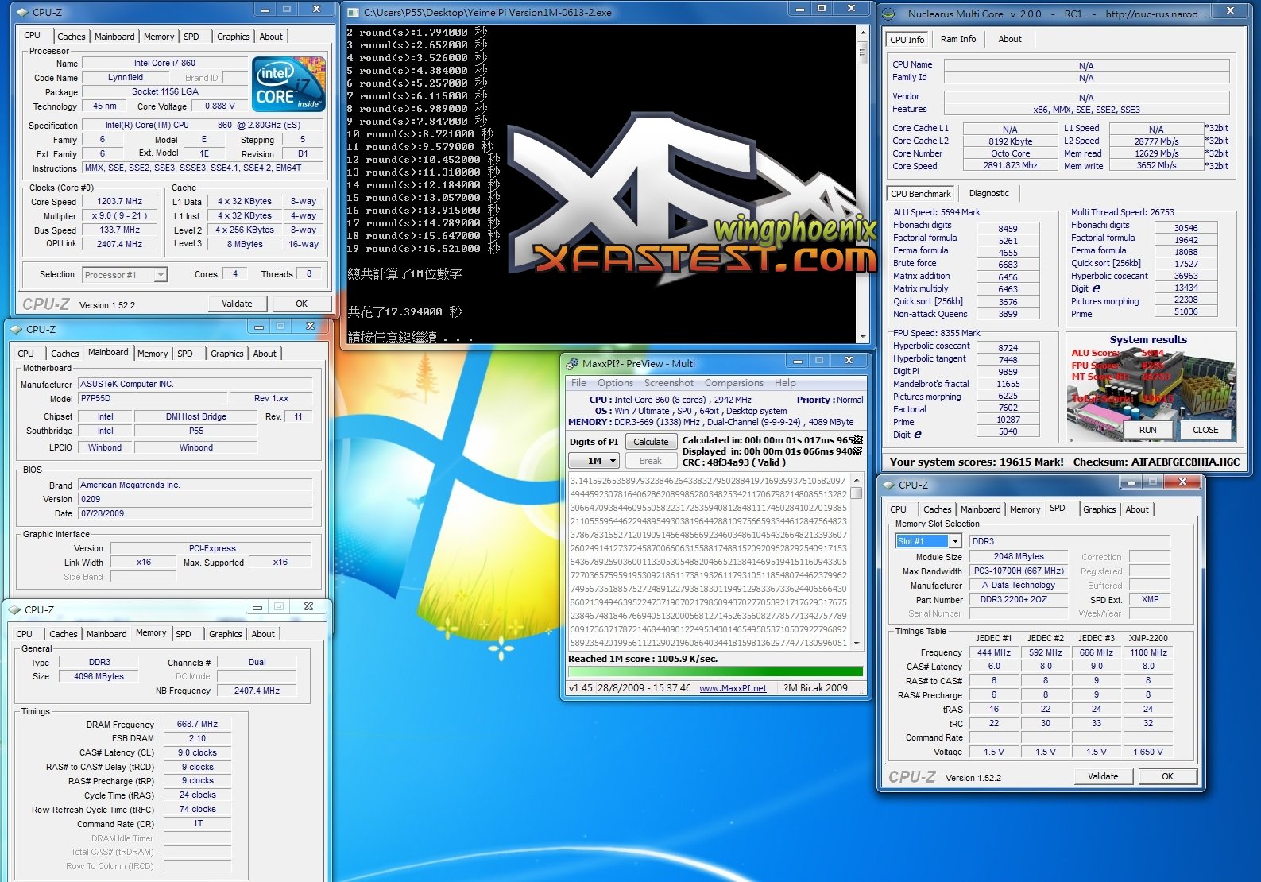This screenshot has height=882, width=1261.
Task: Click the 'Reached 1M score : 1005.9 K/sec.' text
Action: [643, 659]
